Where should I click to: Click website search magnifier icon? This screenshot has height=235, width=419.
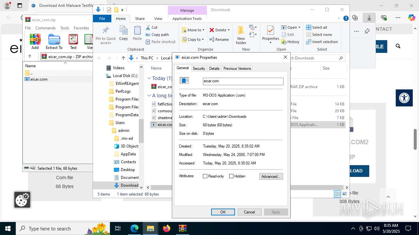coord(398,46)
